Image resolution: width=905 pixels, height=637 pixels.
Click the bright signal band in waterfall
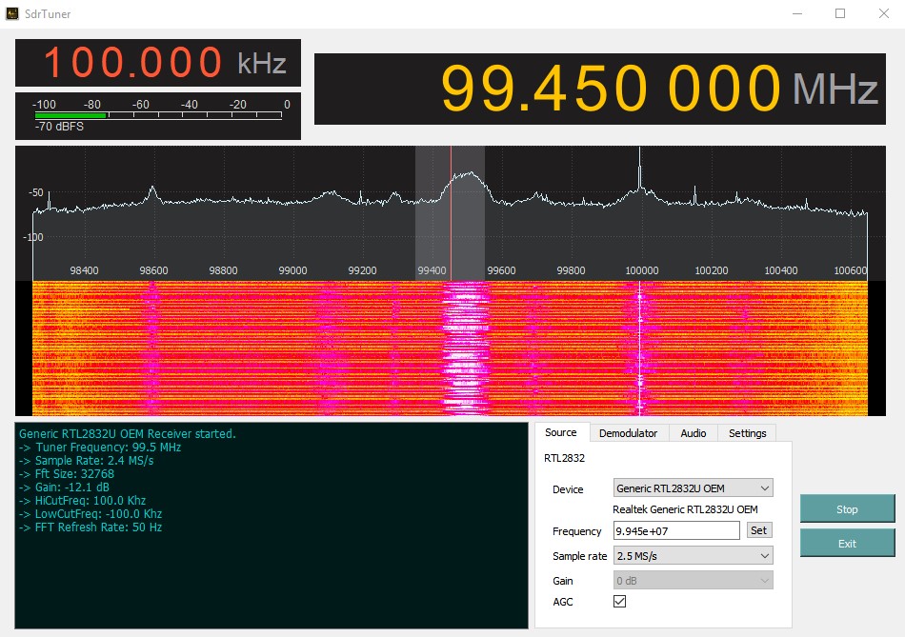click(465, 348)
